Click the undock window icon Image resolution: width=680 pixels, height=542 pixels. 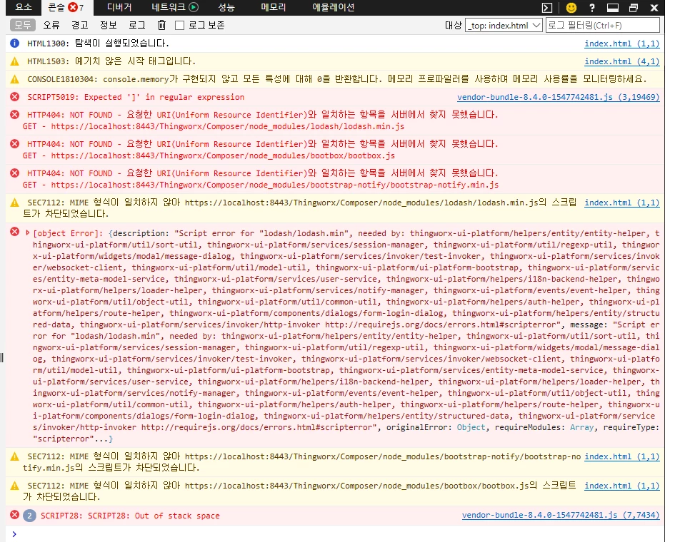tap(634, 8)
